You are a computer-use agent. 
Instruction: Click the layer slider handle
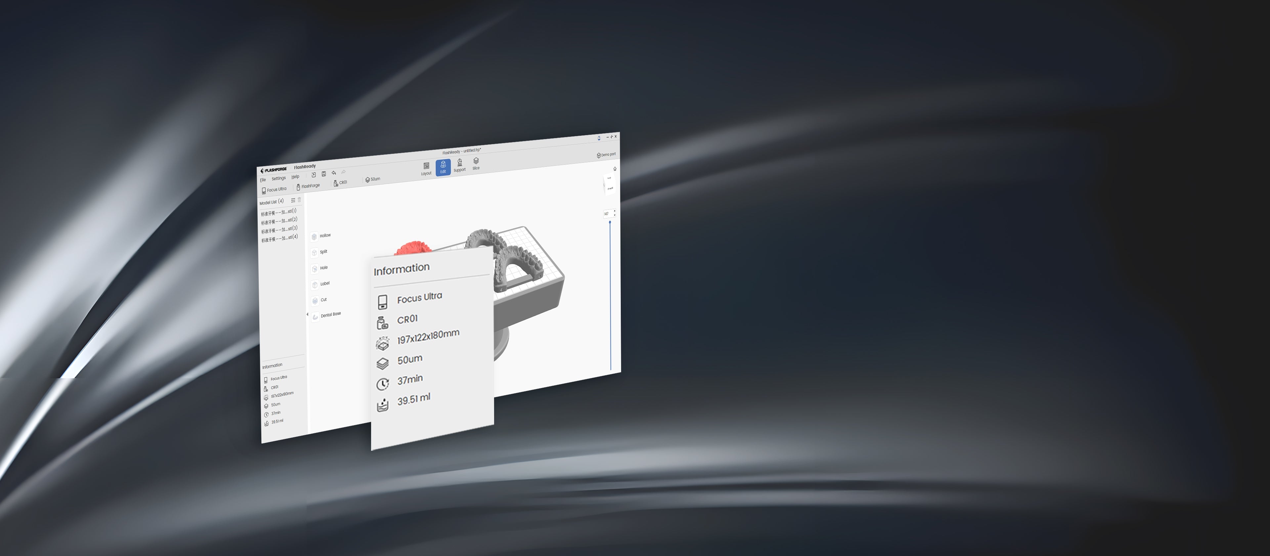tap(610, 222)
